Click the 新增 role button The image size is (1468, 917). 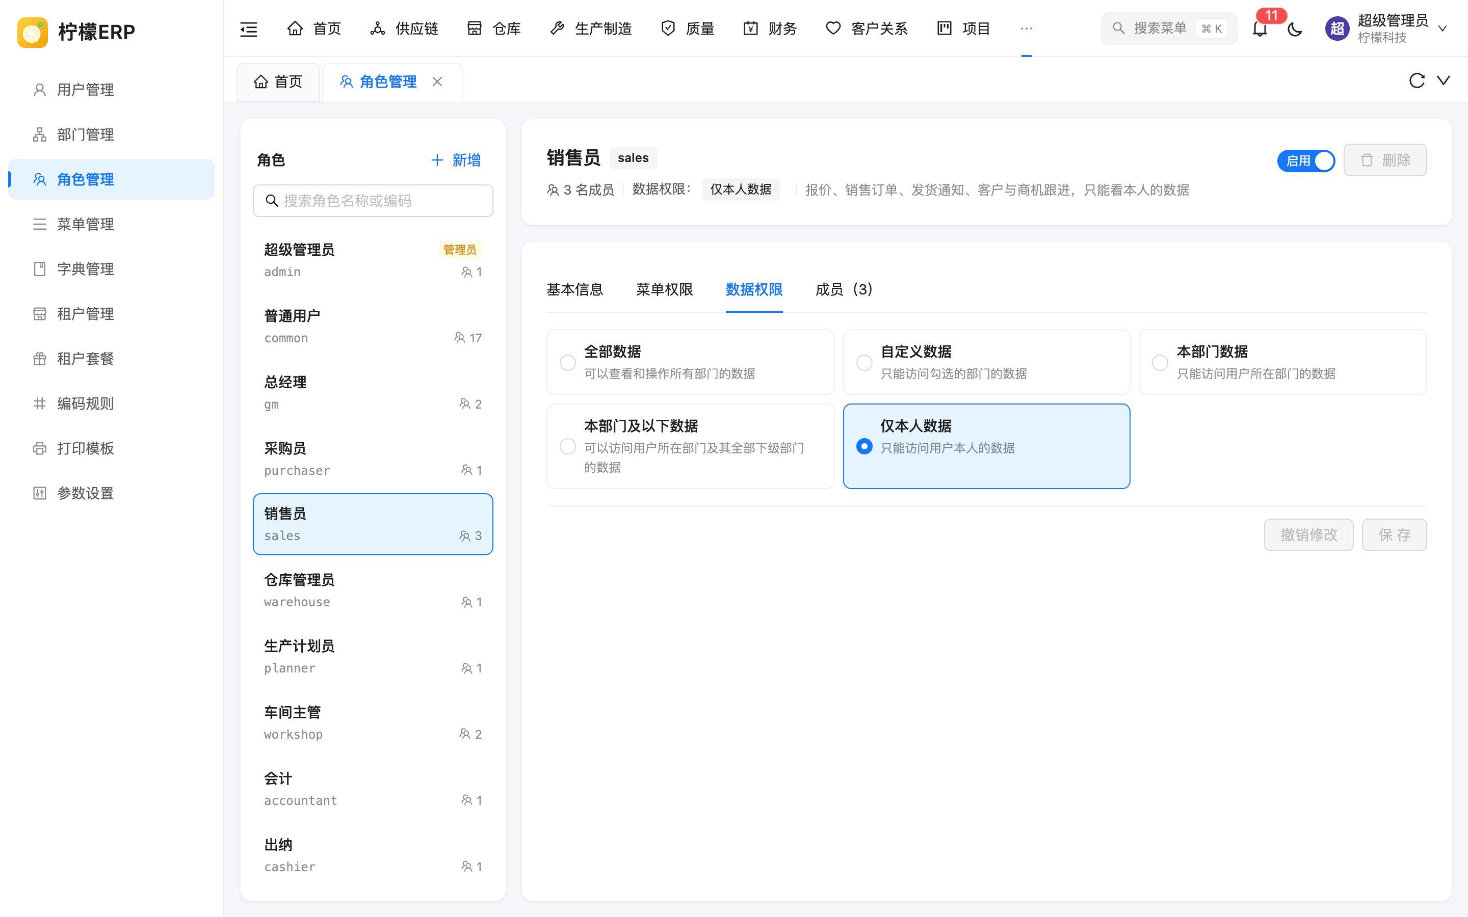click(x=456, y=160)
